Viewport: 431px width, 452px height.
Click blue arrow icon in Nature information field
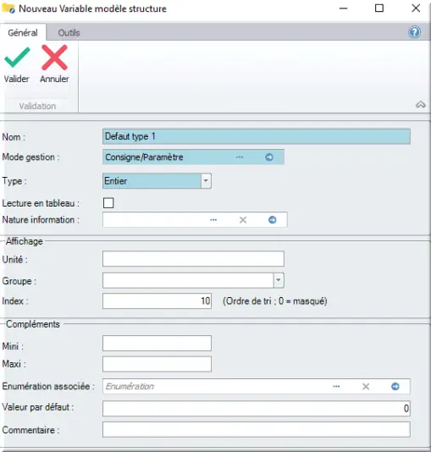pyautogui.click(x=272, y=220)
